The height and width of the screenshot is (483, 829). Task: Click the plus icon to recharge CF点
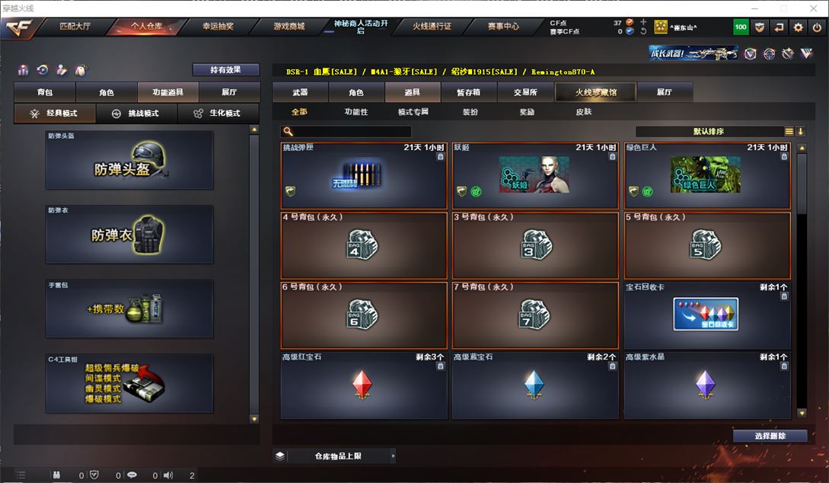point(643,22)
